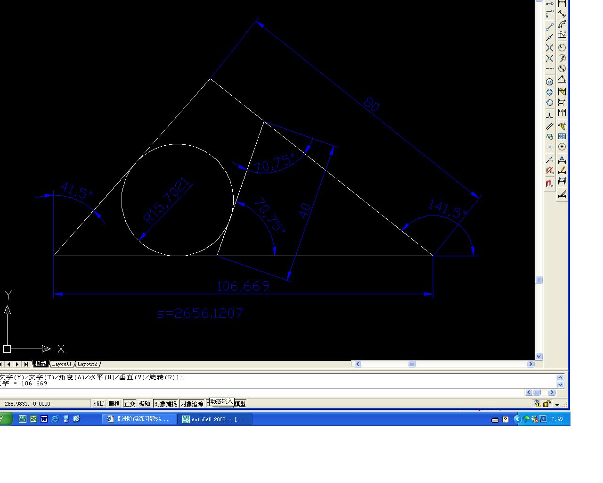Switch to the Layout1 tab
This screenshot has width=603, height=483.
(62, 364)
